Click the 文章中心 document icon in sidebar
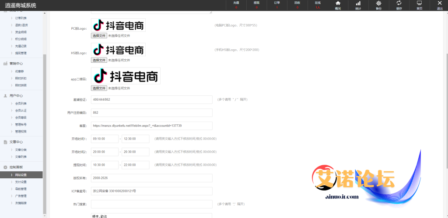Image resolution: width=448 pixels, height=218 pixels. (5, 142)
